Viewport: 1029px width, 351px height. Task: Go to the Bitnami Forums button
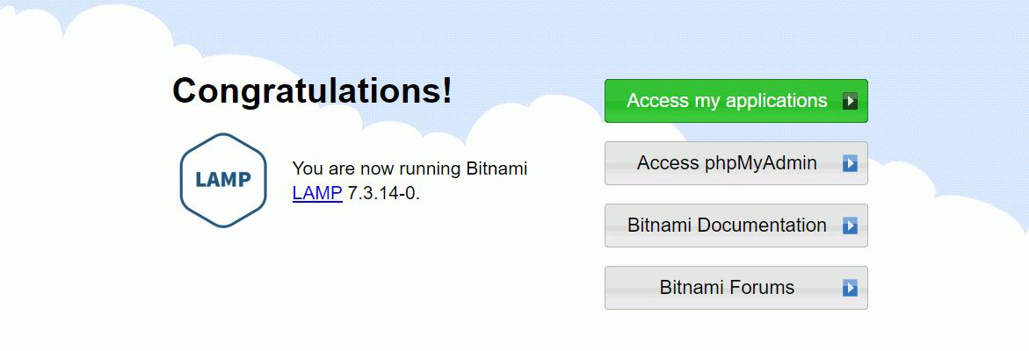(x=736, y=288)
